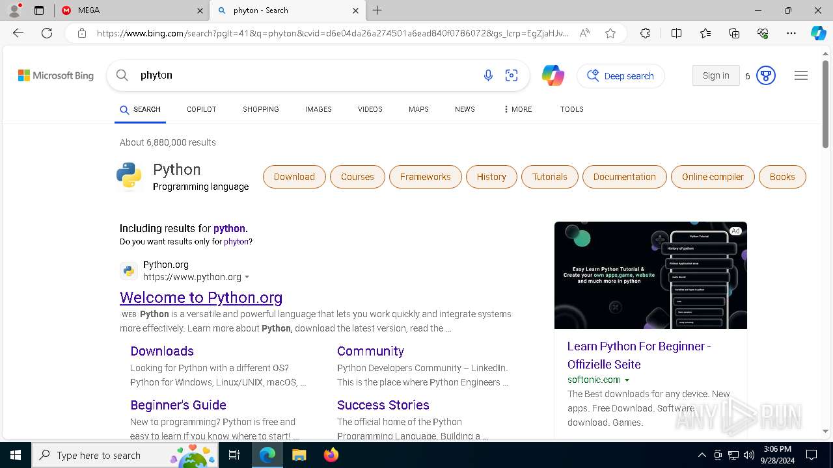Search using voice microphone icon

pos(488,75)
